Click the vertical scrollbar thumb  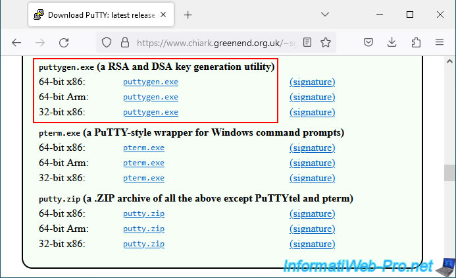450,173
